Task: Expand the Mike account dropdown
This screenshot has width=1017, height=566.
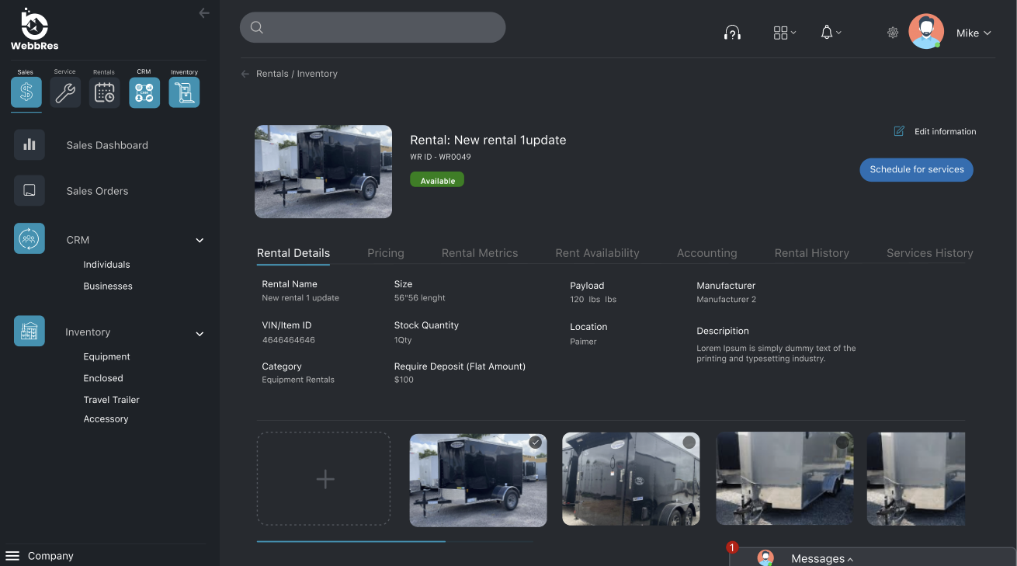Action: click(974, 33)
